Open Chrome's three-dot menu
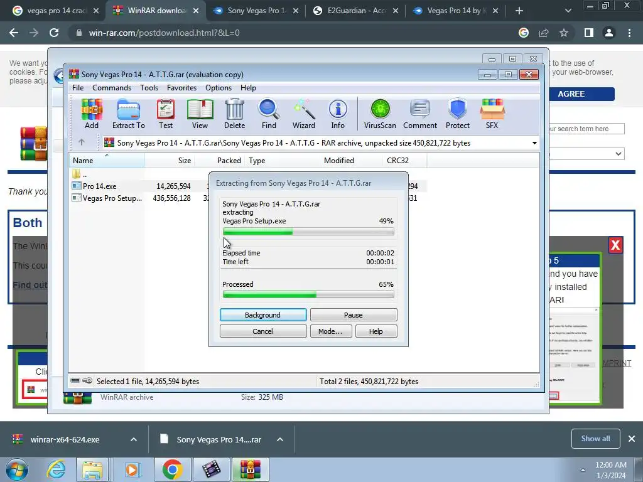Screen dimensions: 643x482 coord(629,33)
